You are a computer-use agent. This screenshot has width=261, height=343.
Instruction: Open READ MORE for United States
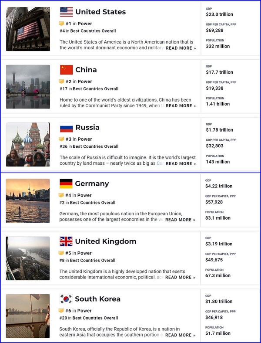(181, 48)
